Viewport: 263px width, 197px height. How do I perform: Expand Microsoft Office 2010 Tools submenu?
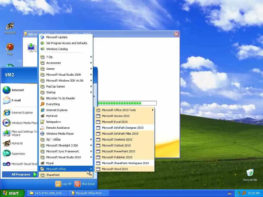[125, 110]
